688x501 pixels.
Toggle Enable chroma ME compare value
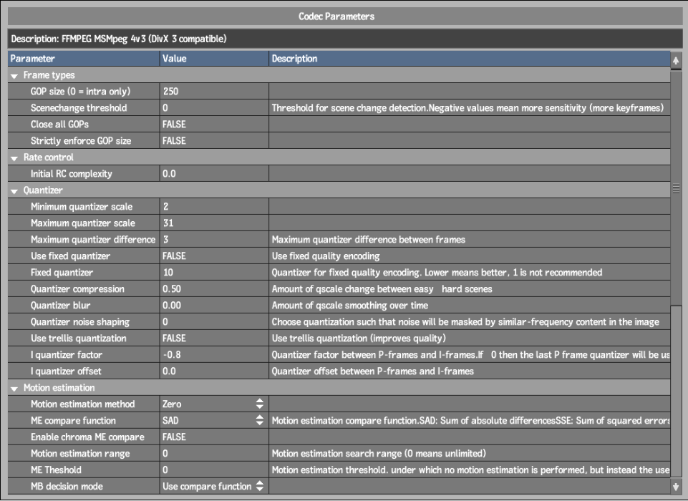214,437
